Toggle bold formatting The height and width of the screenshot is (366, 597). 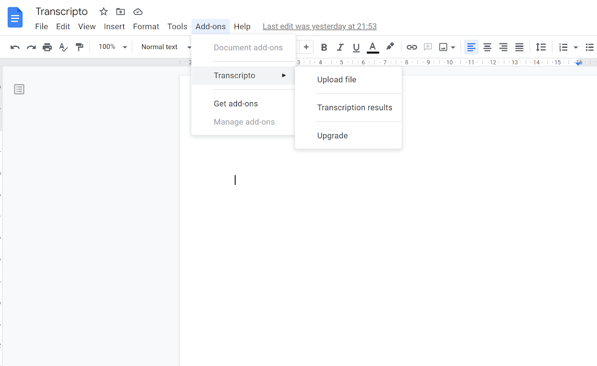[324, 47]
